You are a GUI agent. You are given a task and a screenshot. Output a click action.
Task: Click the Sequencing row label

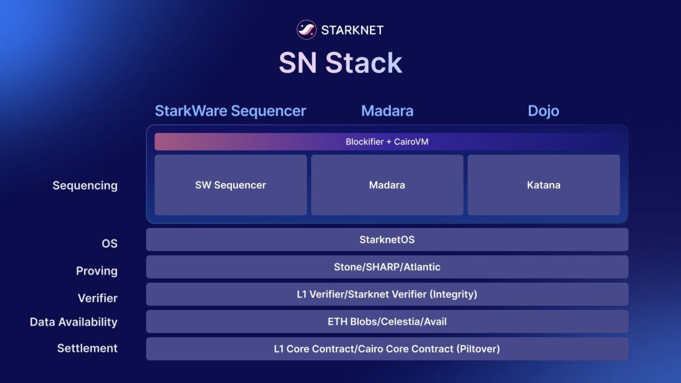pos(85,186)
